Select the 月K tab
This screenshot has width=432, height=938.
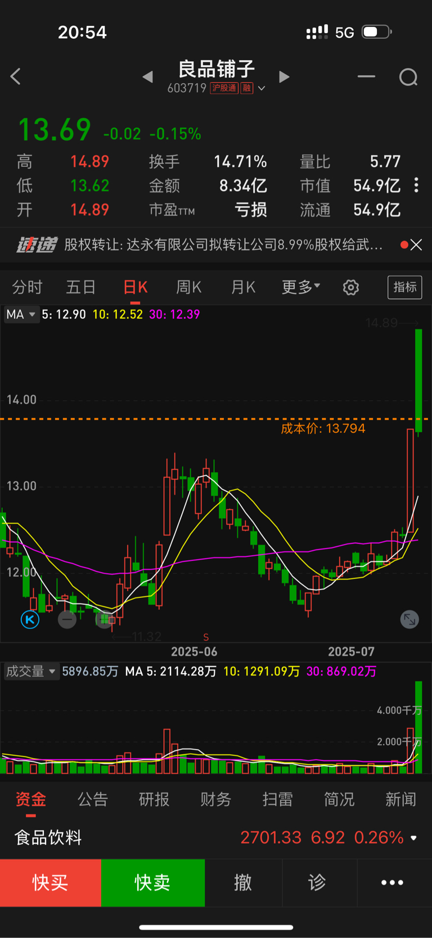point(243,287)
